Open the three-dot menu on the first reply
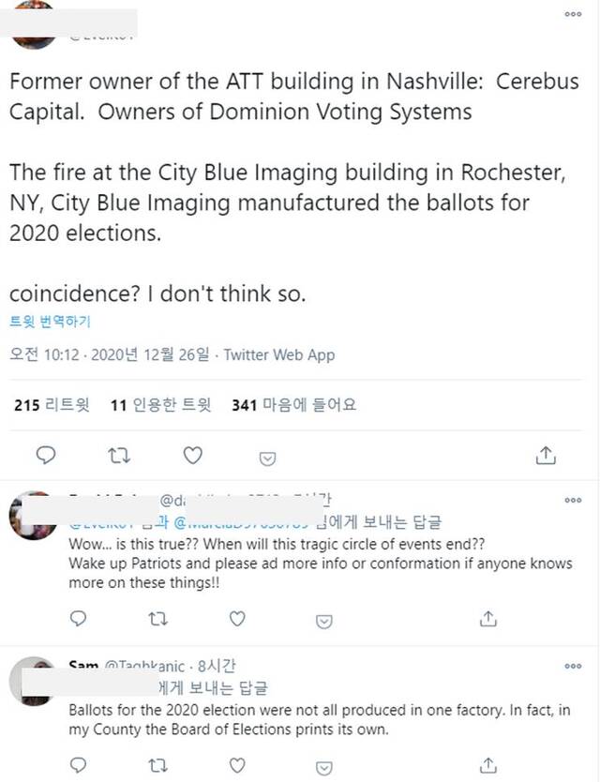The height and width of the screenshot is (782, 600). 571,500
